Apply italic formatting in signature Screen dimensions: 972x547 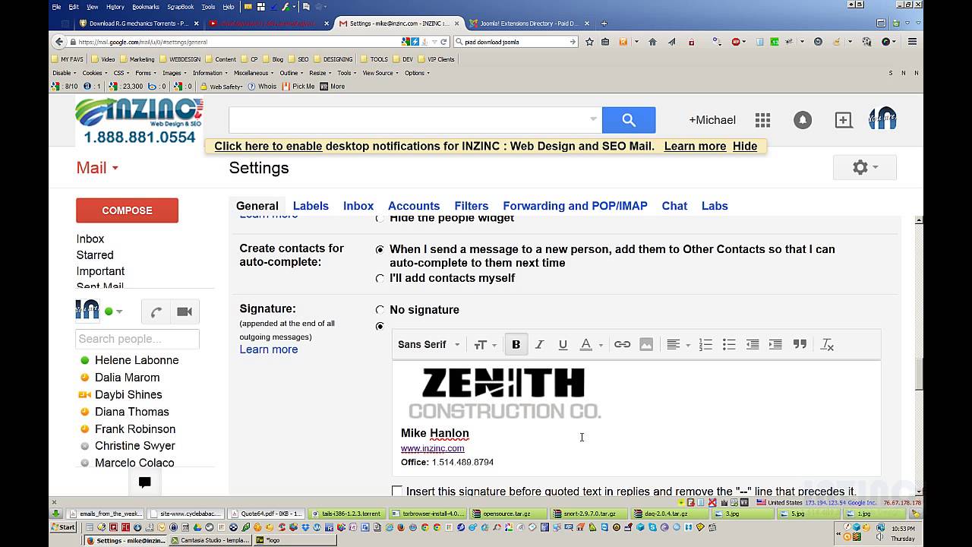539,344
